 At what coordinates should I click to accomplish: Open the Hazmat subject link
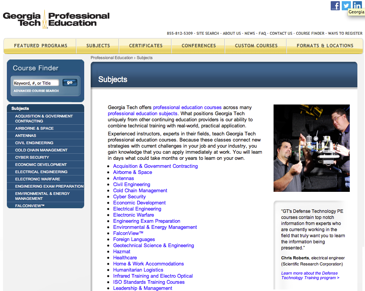pyautogui.click(x=122, y=251)
